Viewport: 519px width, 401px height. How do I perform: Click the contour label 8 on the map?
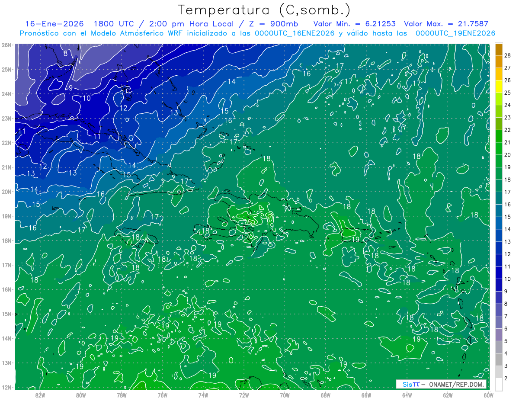[x=66, y=54]
